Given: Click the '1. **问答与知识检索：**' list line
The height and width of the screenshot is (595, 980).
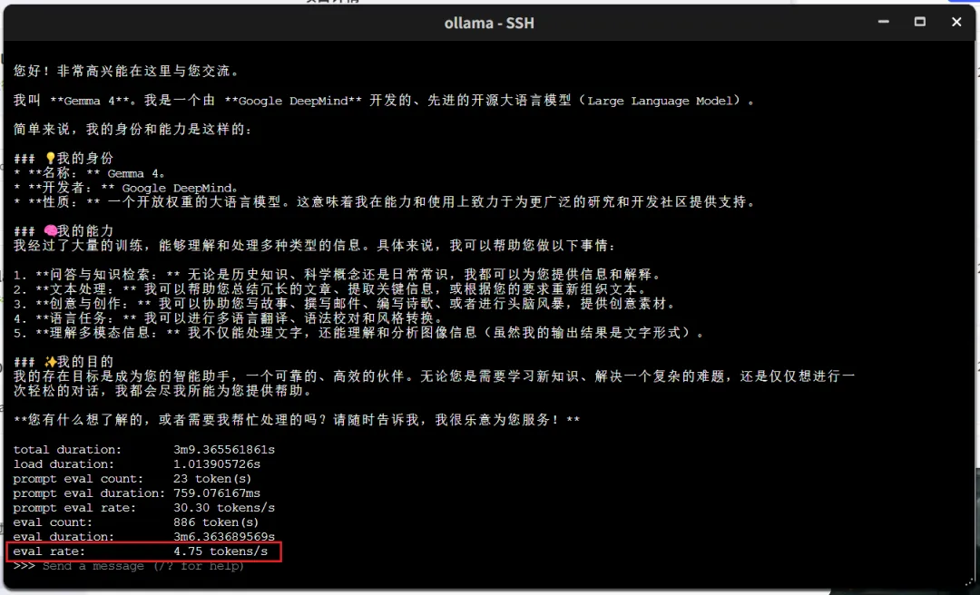Looking at the screenshot, I should (x=338, y=275).
